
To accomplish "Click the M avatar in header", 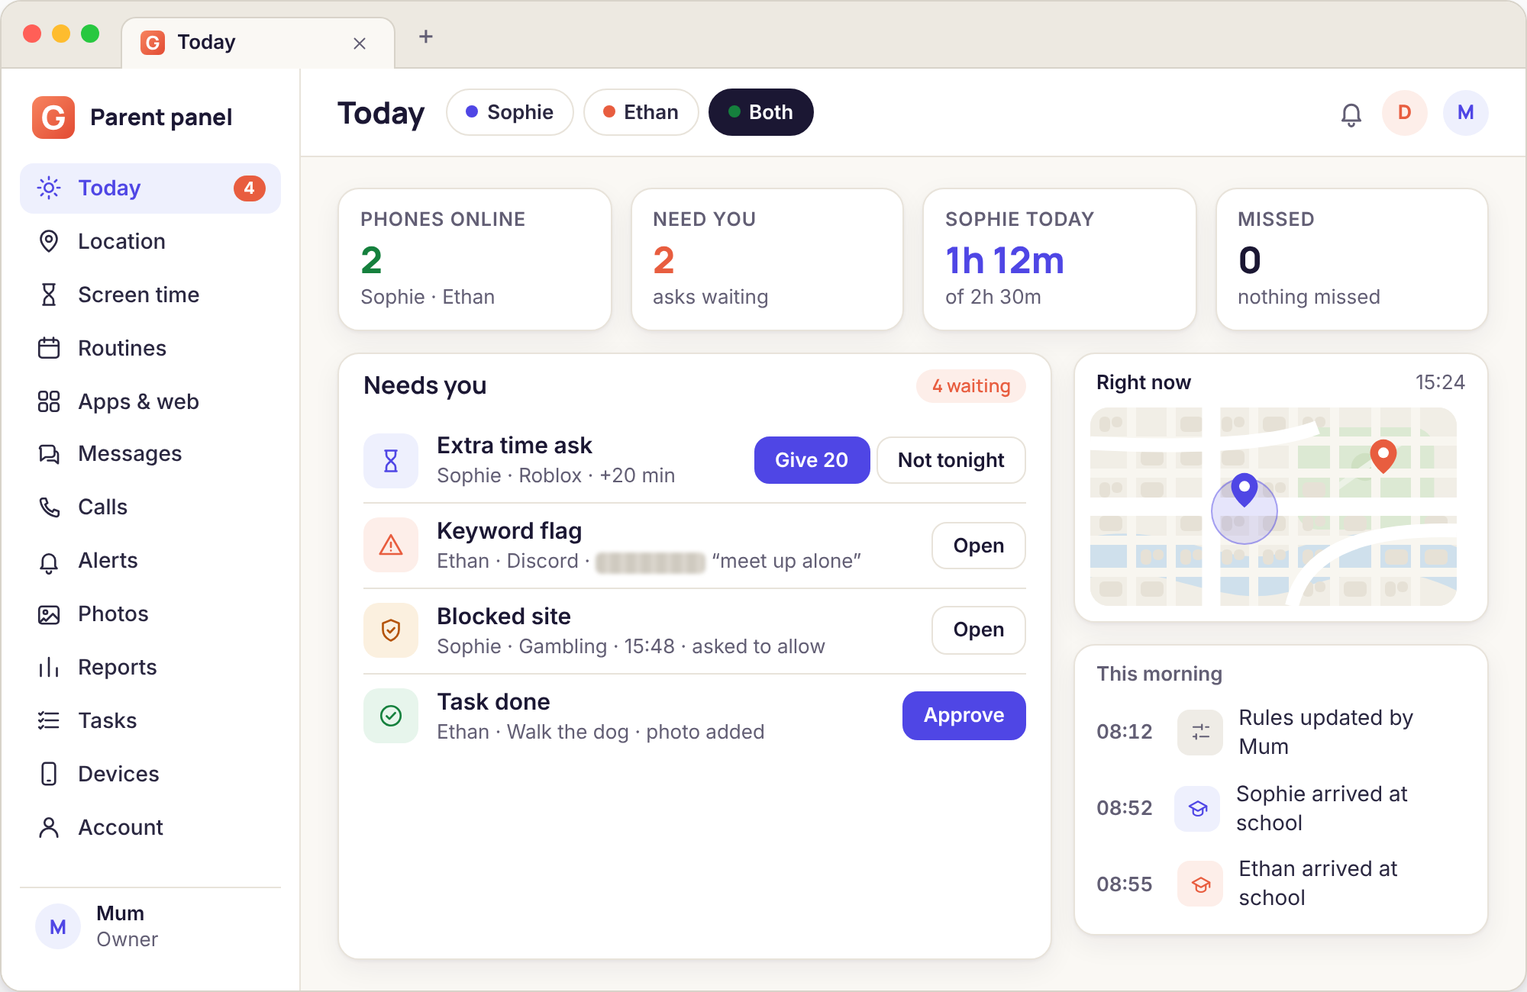I will pos(1465,113).
